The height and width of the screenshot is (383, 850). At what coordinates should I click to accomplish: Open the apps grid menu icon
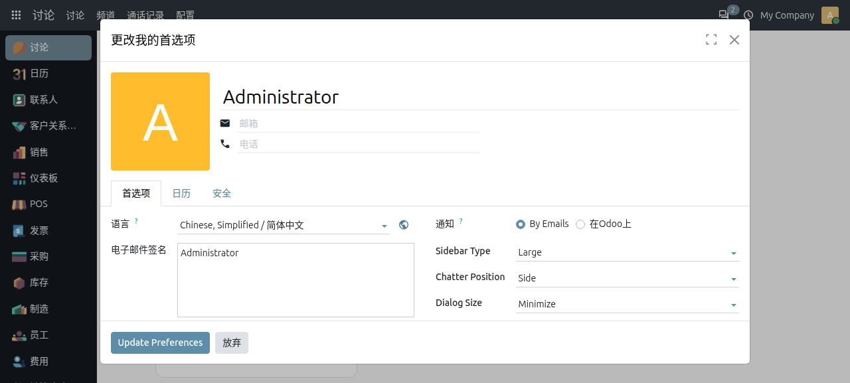tap(16, 15)
